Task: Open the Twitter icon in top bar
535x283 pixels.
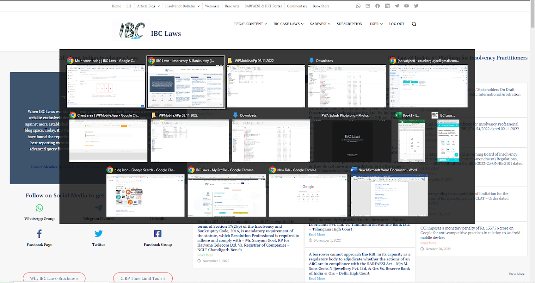Action: pos(416,6)
